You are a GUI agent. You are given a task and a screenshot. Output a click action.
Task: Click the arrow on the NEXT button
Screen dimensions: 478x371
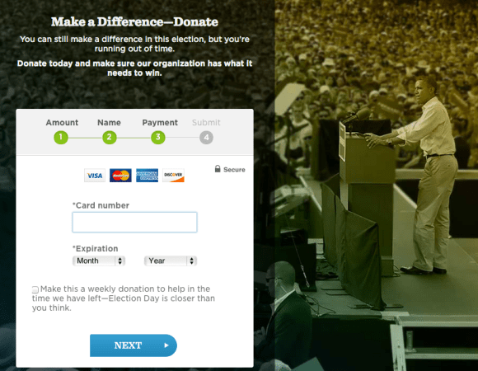click(x=166, y=345)
